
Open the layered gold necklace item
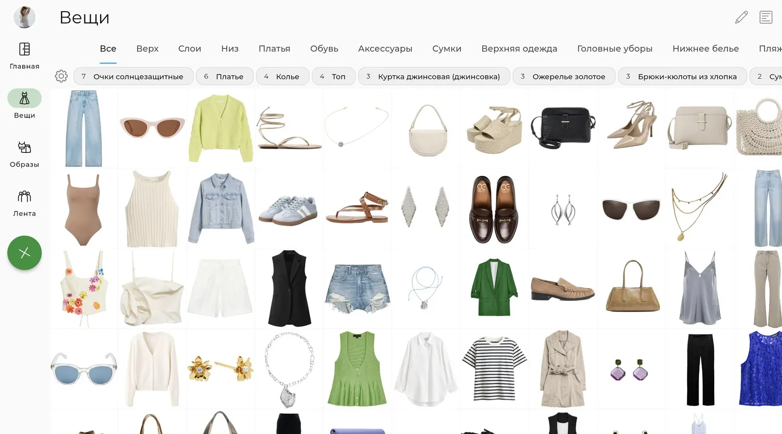pos(700,207)
